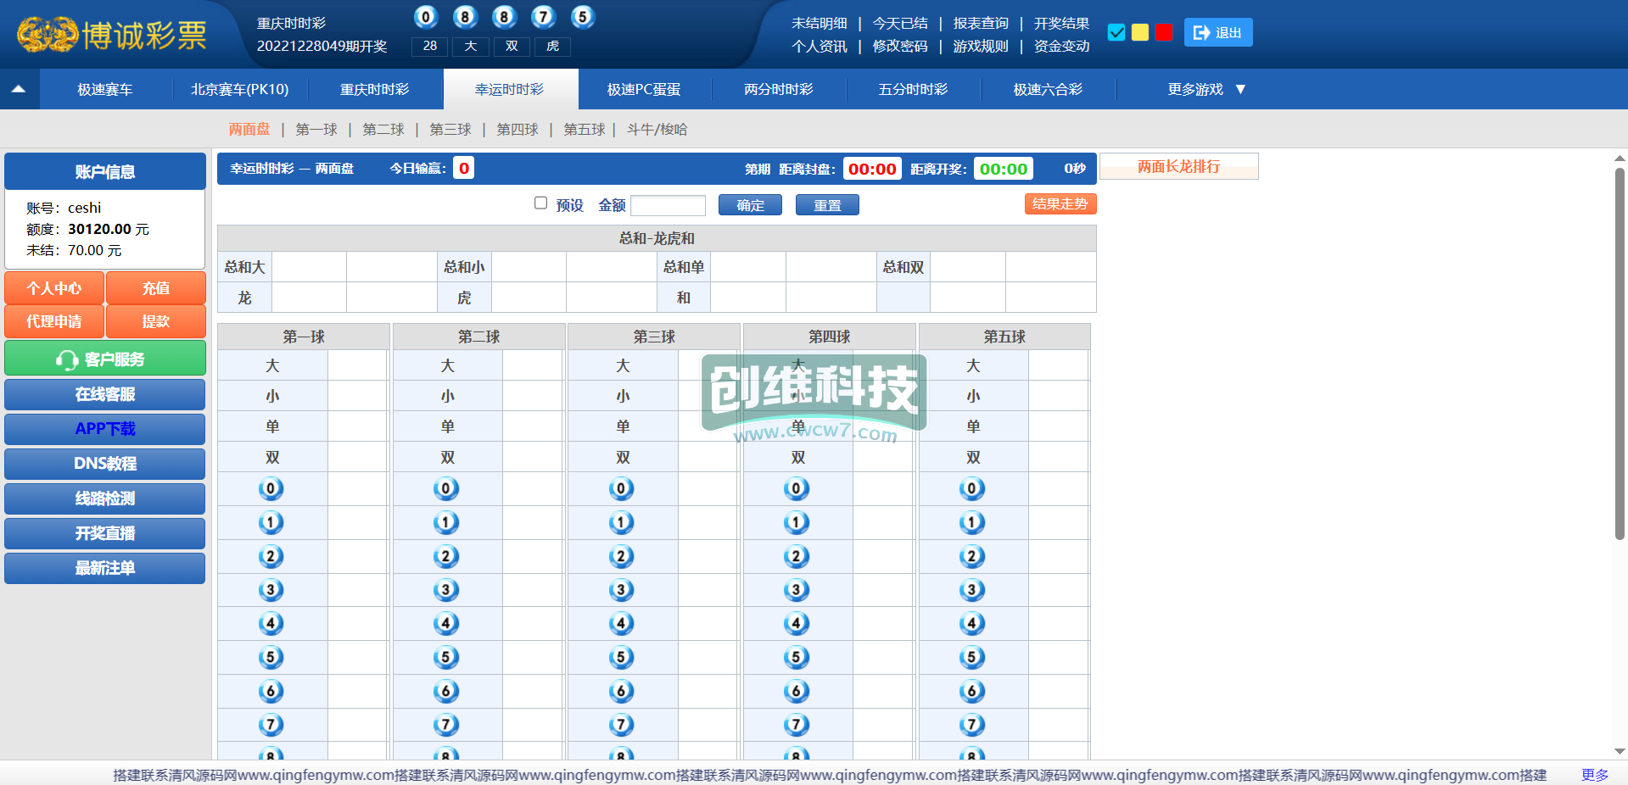The width and height of the screenshot is (1628, 785).
Task: Focus the 金额 amount input field
Action: tap(669, 205)
